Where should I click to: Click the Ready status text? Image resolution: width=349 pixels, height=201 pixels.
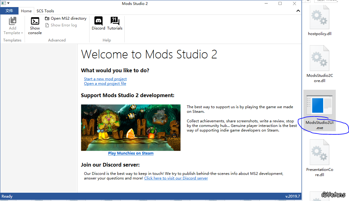(x=7, y=196)
